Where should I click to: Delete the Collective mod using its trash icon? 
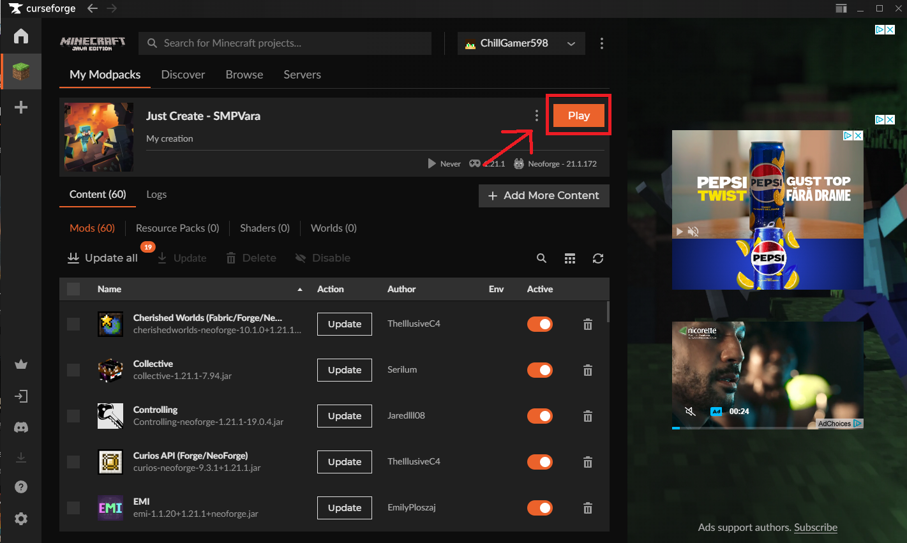tap(588, 370)
